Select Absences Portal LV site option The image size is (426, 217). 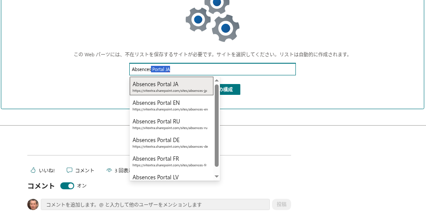(171, 176)
